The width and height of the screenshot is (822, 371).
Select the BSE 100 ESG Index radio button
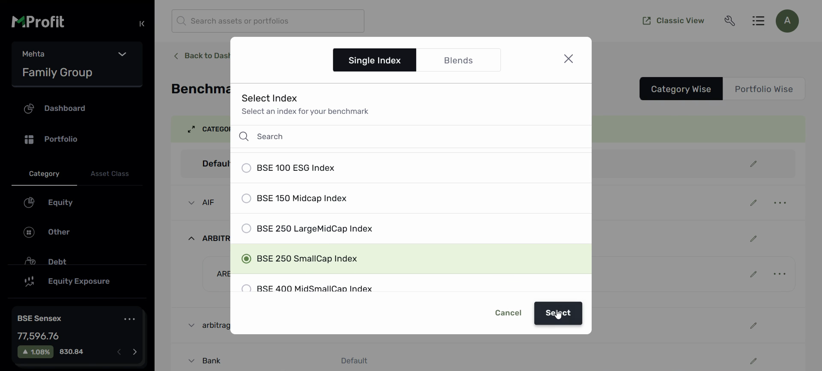[246, 168]
